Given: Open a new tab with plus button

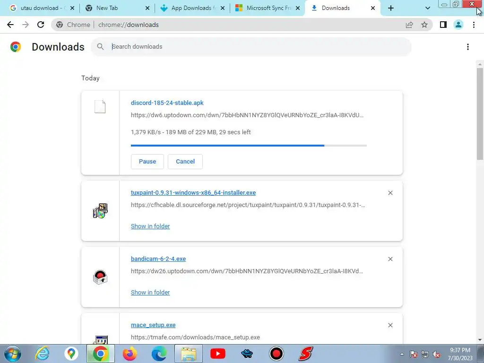Looking at the screenshot, I should point(391,8).
